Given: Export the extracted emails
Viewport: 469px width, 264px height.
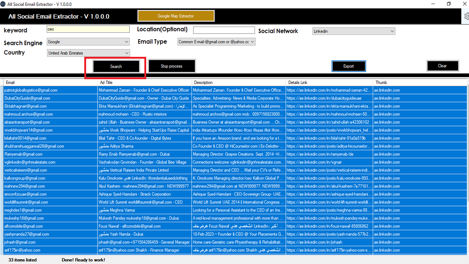Looking at the screenshot, I should 348,66.
